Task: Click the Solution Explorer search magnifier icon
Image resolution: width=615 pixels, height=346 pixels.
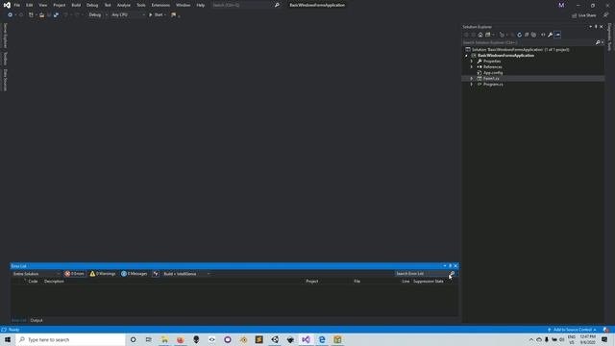Action: [x=598, y=42]
